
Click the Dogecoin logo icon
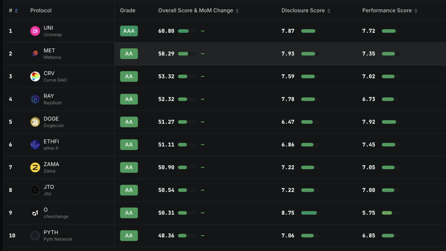[35, 122]
